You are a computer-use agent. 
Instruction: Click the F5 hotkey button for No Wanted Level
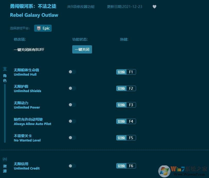(131, 138)
